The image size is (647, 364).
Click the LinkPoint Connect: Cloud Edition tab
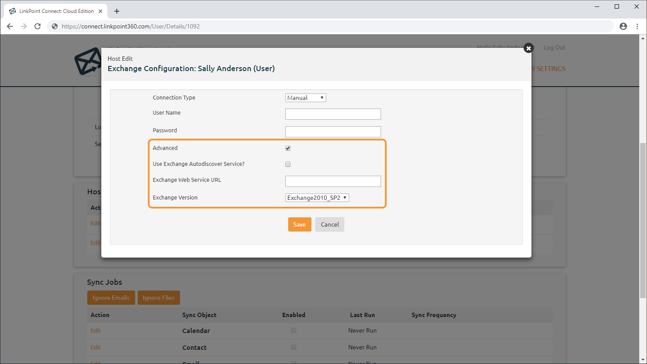(x=56, y=11)
